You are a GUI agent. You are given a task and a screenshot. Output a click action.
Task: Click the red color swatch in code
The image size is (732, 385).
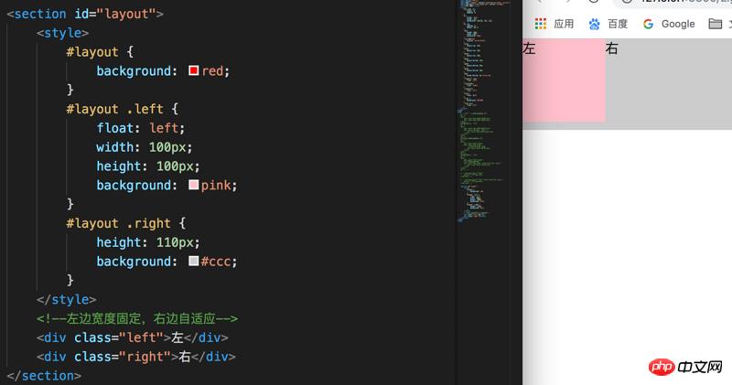coord(194,71)
